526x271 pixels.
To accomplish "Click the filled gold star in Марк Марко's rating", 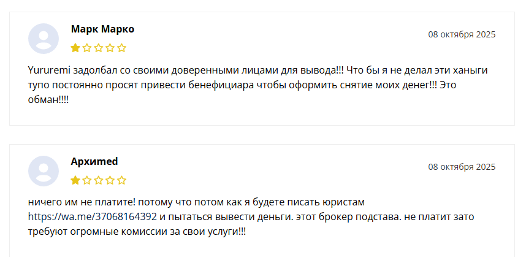I will 75,48.
